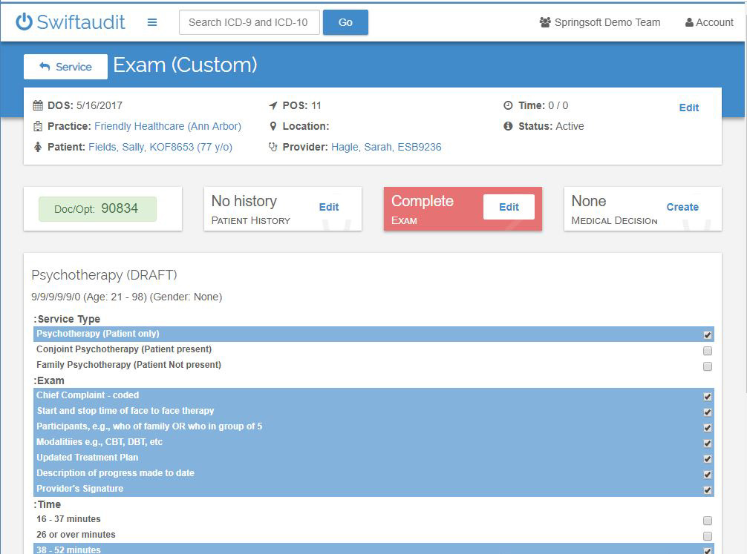This screenshot has width=747, height=554.
Task: Click the map pin icon beside Location
Action: pos(273,126)
